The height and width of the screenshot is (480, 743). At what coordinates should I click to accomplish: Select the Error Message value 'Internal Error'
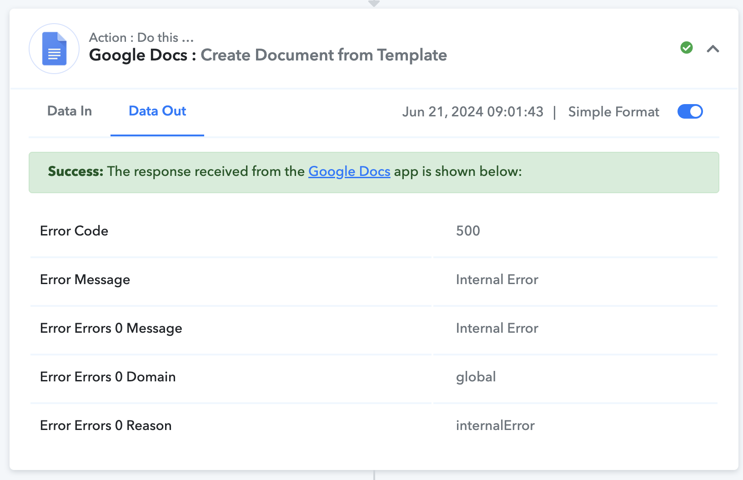497,280
